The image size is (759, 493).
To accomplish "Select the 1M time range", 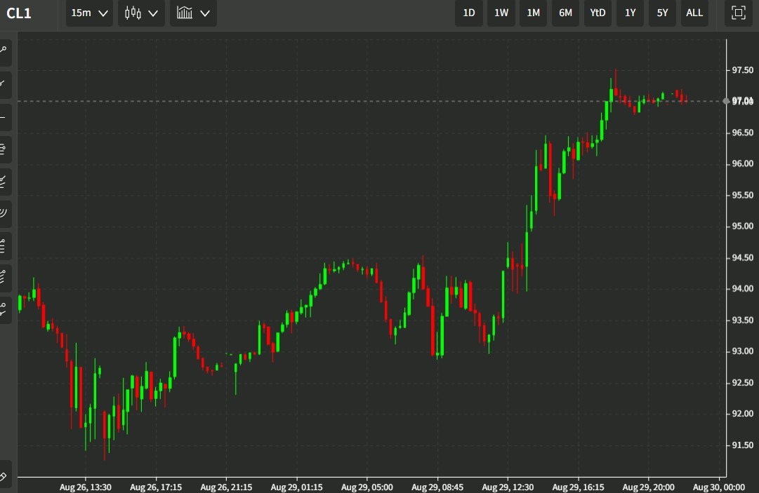I will pyautogui.click(x=533, y=13).
